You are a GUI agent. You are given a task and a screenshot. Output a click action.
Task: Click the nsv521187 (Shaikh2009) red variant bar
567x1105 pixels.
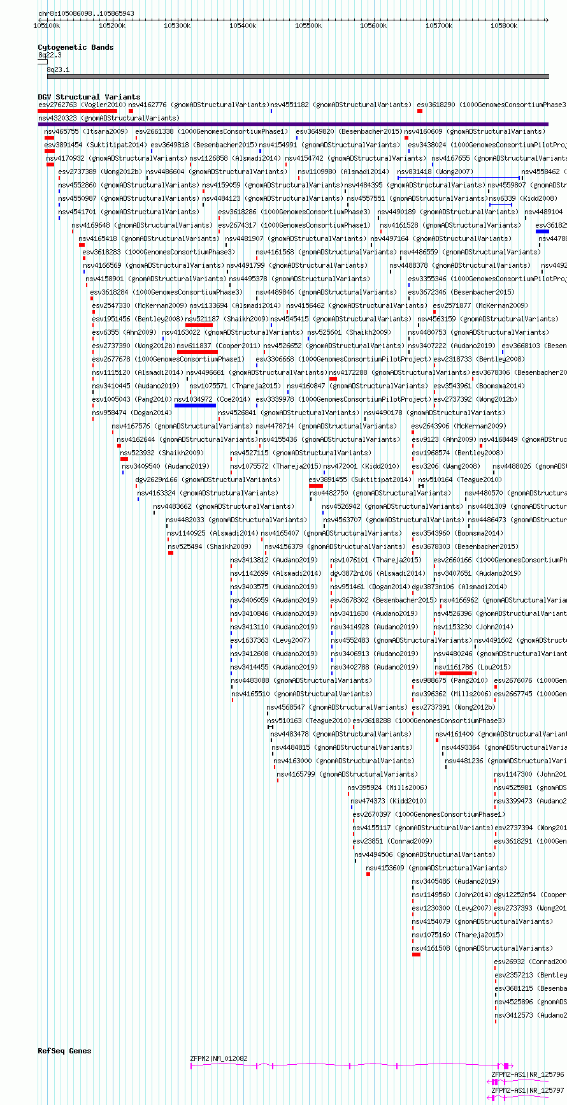(x=199, y=325)
